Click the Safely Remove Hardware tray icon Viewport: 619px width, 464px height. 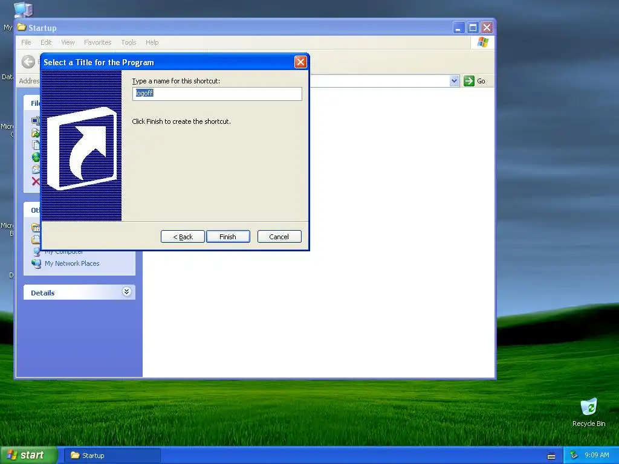coord(574,456)
